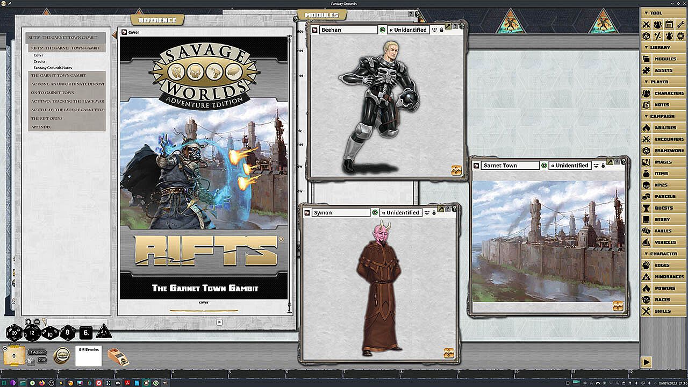Click the GM Bennies box
This screenshot has height=387, width=688.
tap(89, 356)
